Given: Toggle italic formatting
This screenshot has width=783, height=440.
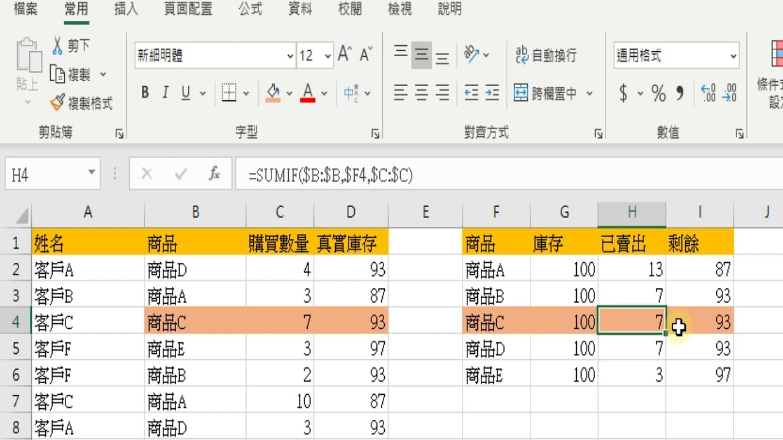Looking at the screenshot, I should (x=165, y=92).
